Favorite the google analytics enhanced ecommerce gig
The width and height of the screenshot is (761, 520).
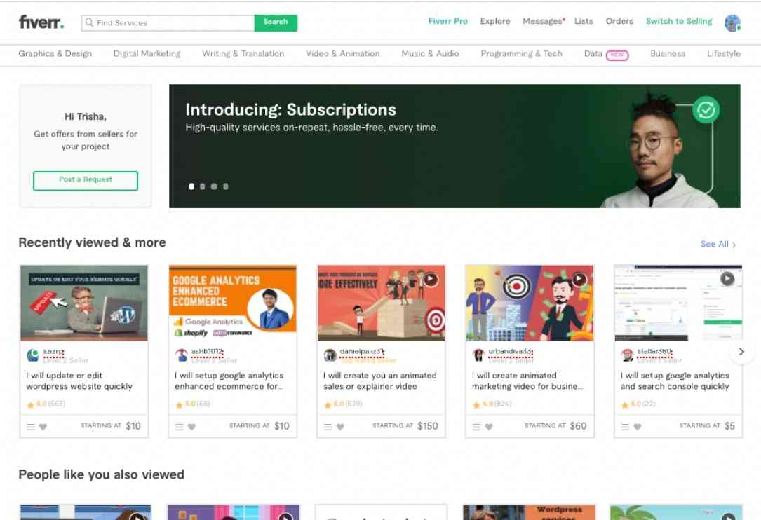click(x=191, y=427)
